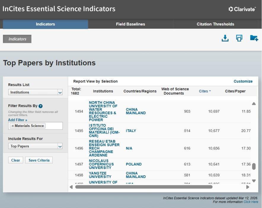The image size is (262, 208).
Task: Click the horizontal scrollbar thumb
Action: 144,187
